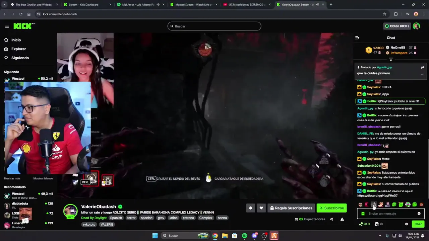Click the address bar URL kick.com/valerieobadash
This screenshot has height=241, width=429.
click(60, 14)
